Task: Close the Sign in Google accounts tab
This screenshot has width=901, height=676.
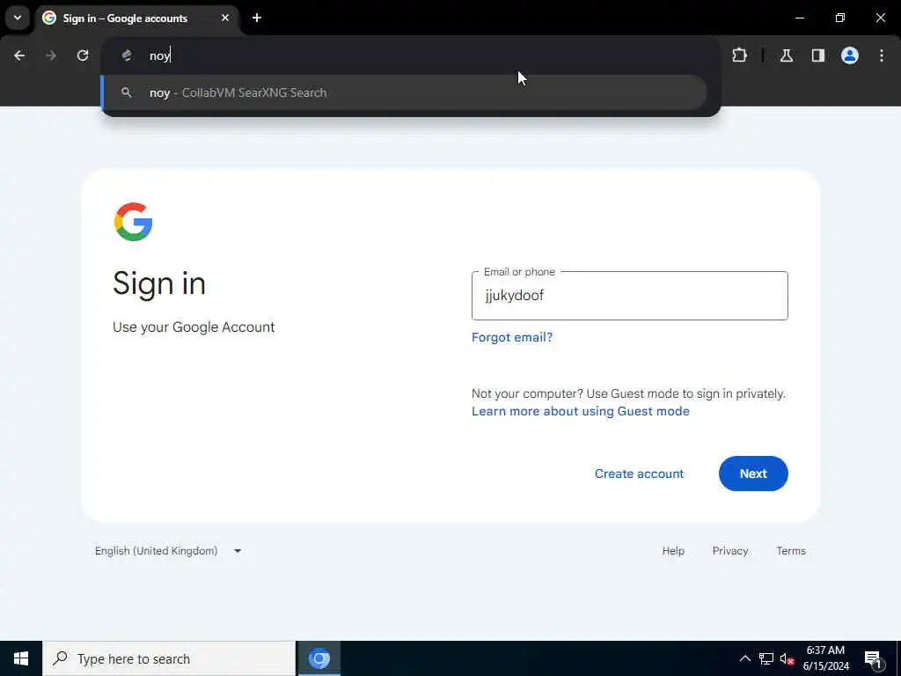Action: coord(225,18)
